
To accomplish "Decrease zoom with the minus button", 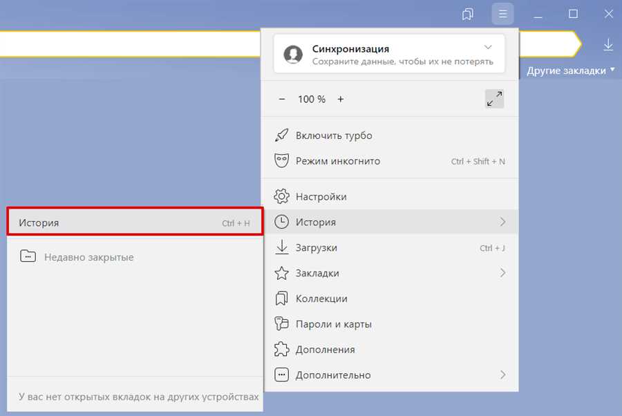I will [282, 99].
